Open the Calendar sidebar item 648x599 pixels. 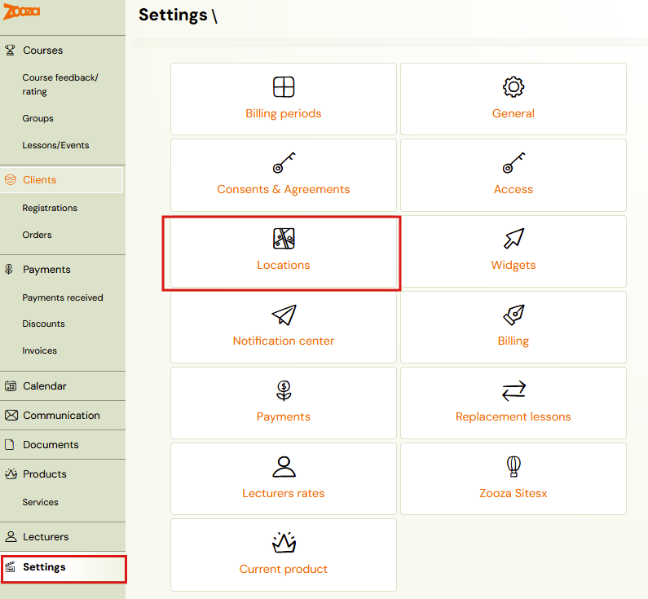click(x=44, y=386)
